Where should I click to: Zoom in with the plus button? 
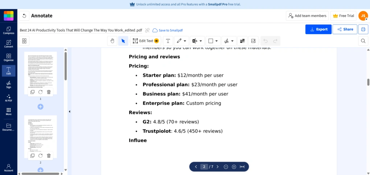coord(234,167)
